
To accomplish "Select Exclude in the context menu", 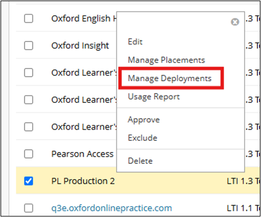I will 143,138.
